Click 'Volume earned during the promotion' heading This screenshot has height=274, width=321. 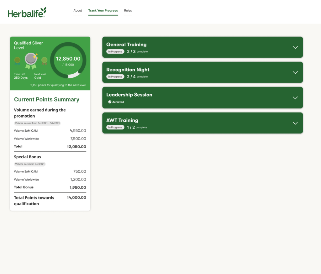coord(40,113)
